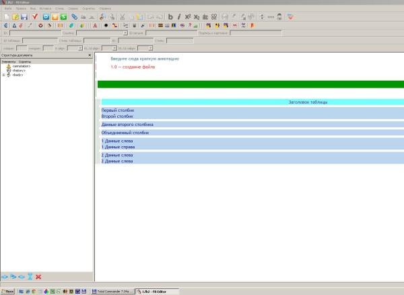Viewport: 404px width, 295px height.
Task: Apply bold formatting with the b icon
Action: pos(170,16)
